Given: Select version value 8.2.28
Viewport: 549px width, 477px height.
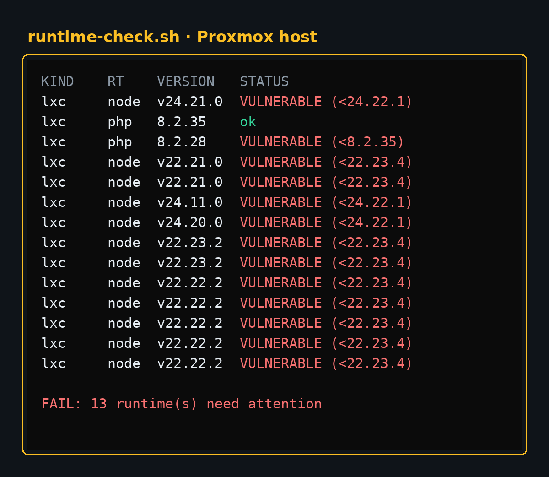Looking at the screenshot, I should tap(182, 142).
